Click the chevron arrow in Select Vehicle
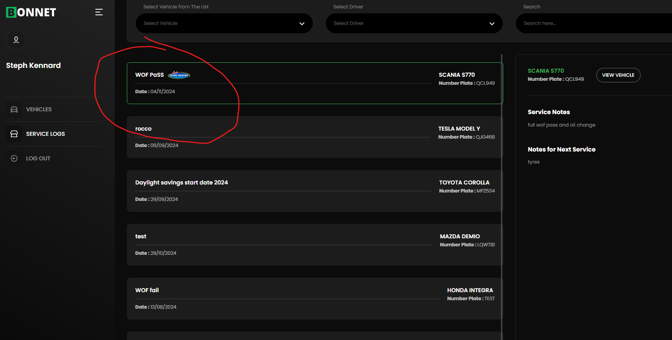The width and height of the screenshot is (672, 340). pyautogui.click(x=302, y=24)
